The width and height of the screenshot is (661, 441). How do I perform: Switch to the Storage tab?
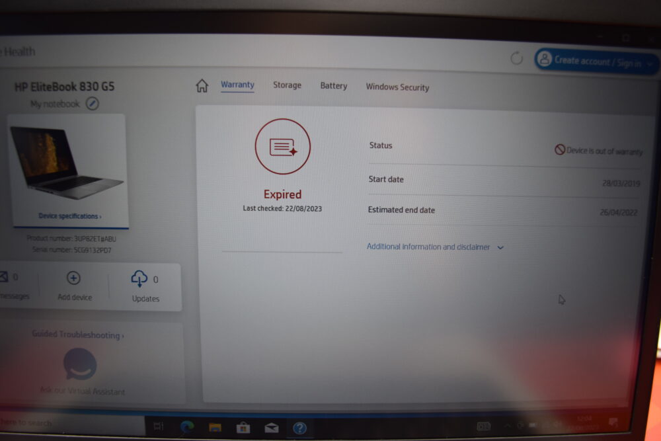(x=287, y=85)
